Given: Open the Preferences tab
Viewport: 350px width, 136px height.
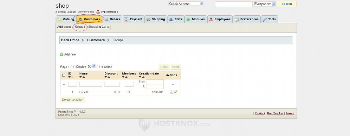Looking at the screenshot, I should tap(247, 19).
